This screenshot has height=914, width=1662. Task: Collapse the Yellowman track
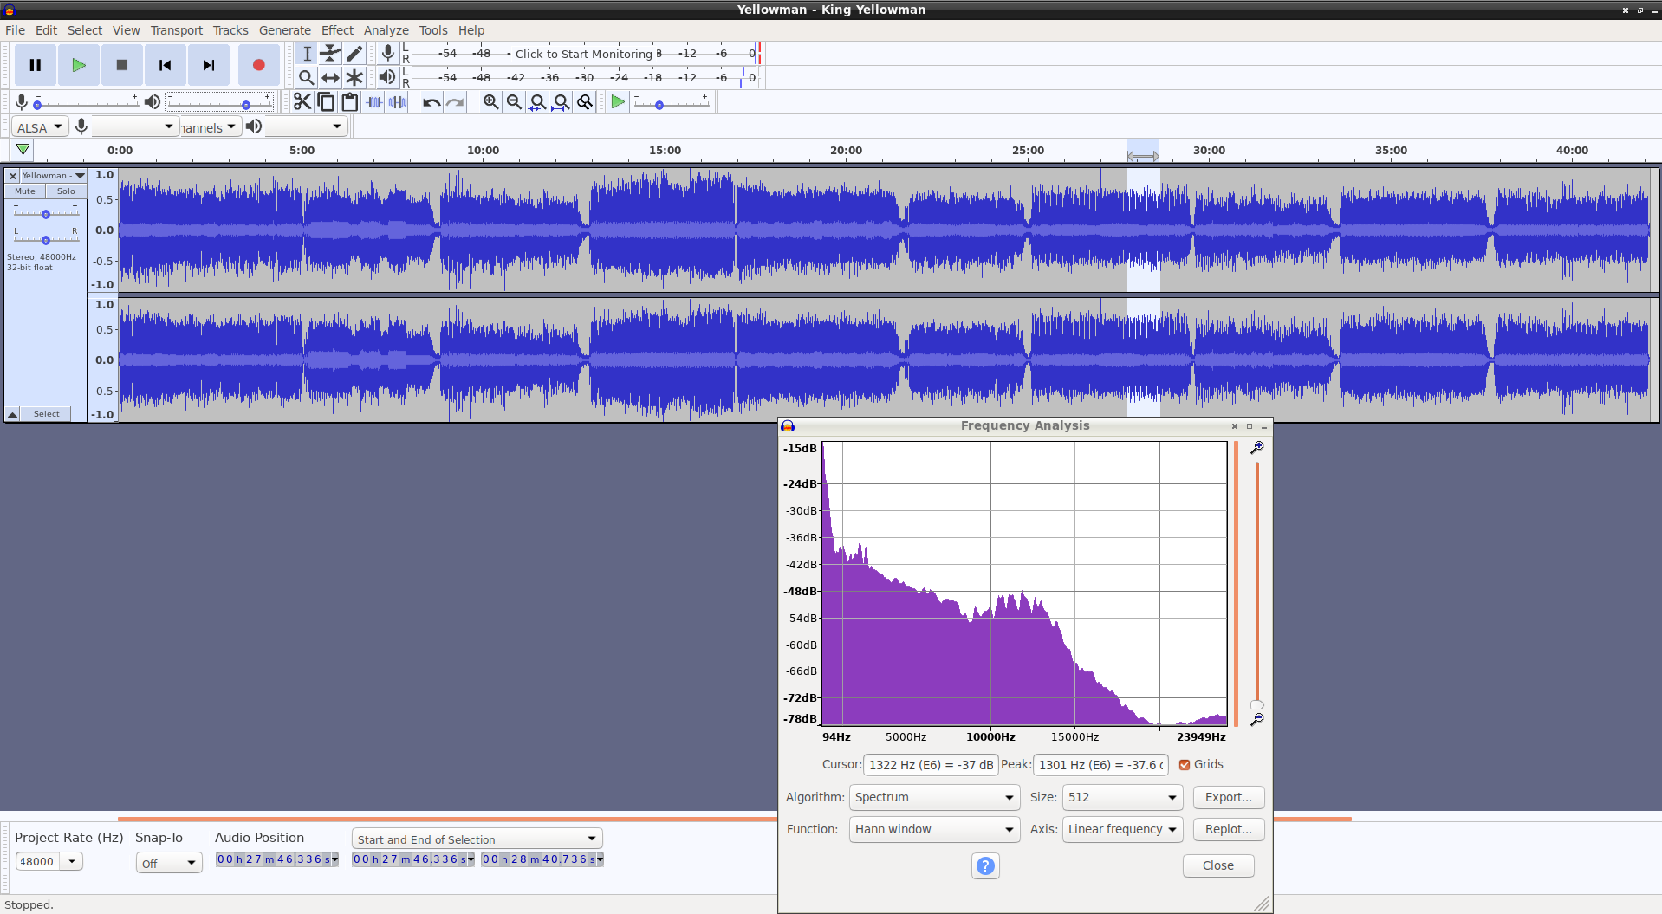[x=13, y=414]
